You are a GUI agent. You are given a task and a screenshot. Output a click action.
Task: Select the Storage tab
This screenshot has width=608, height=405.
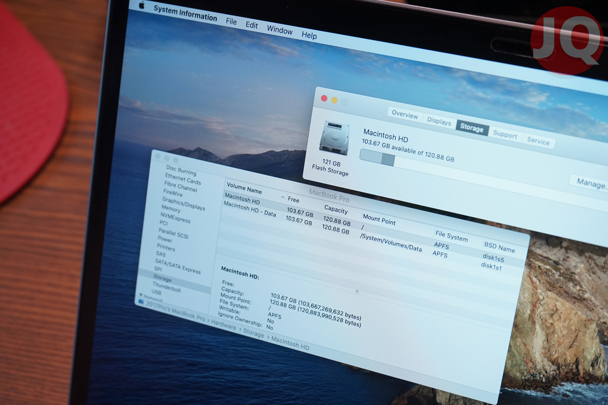pos(472,128)
